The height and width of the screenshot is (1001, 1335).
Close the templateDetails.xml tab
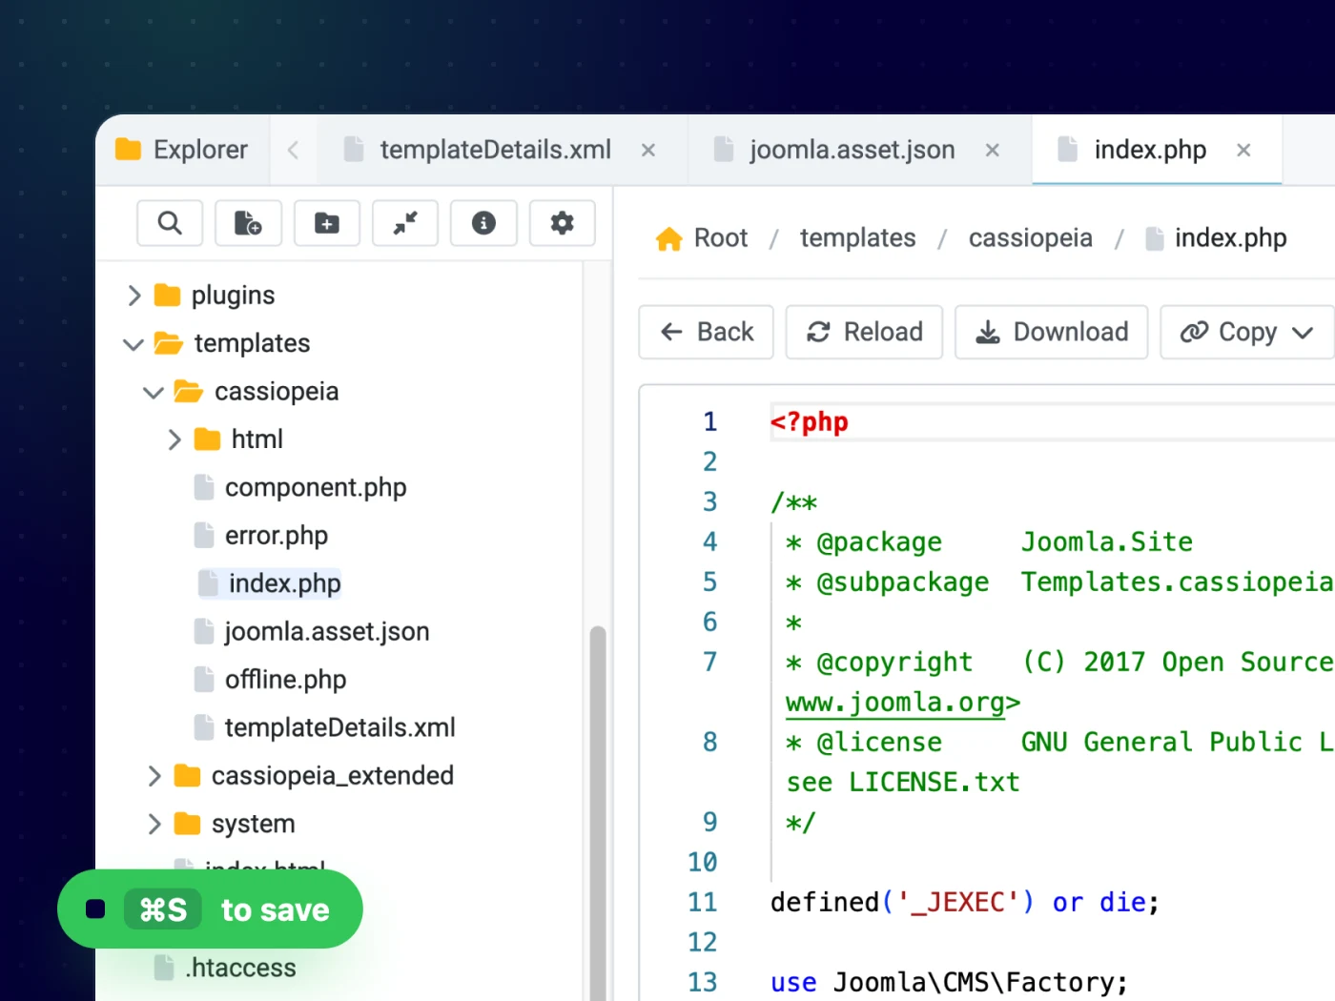[x=648, y=151]
